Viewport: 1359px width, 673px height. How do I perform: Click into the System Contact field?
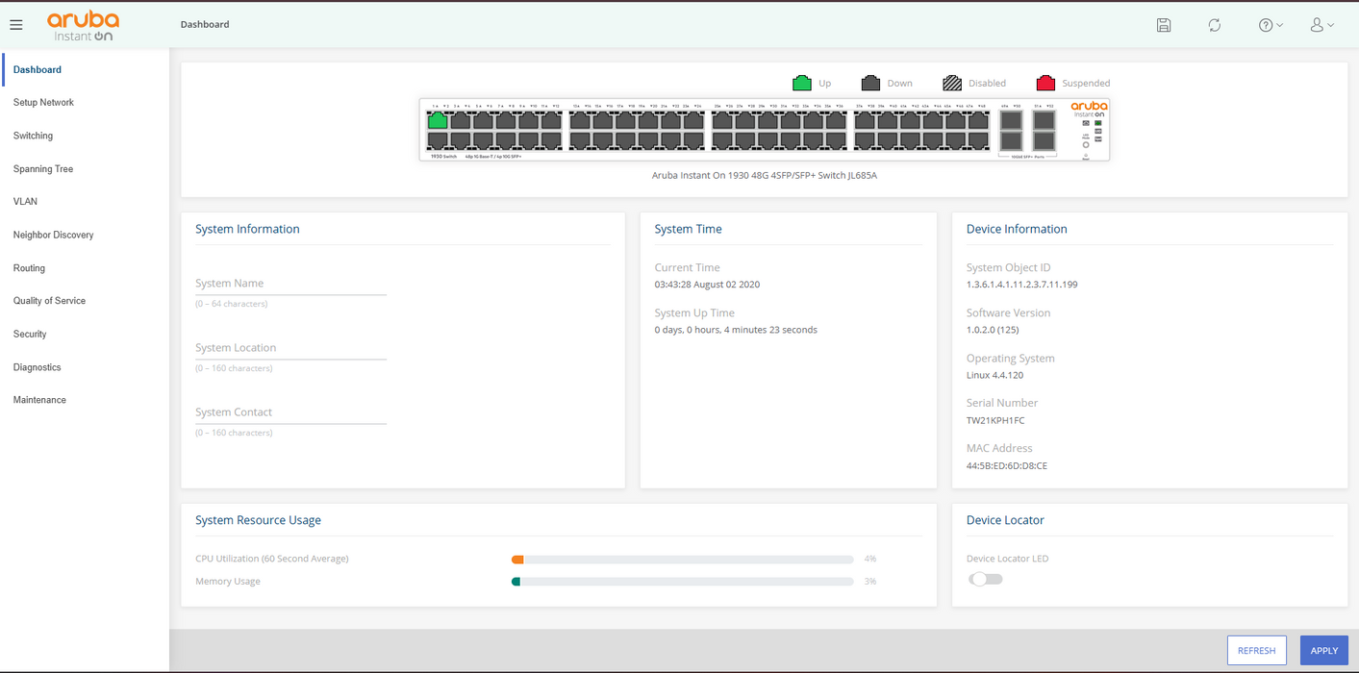[290, 412]
